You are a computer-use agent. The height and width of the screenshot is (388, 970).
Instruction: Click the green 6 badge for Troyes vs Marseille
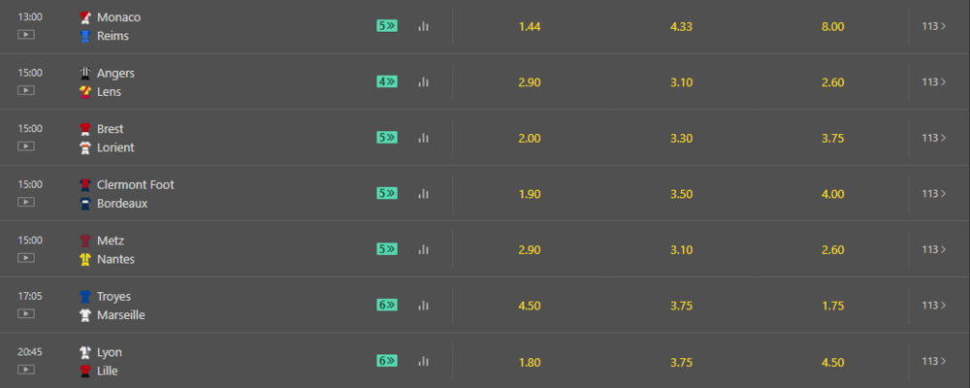[387, 305]
